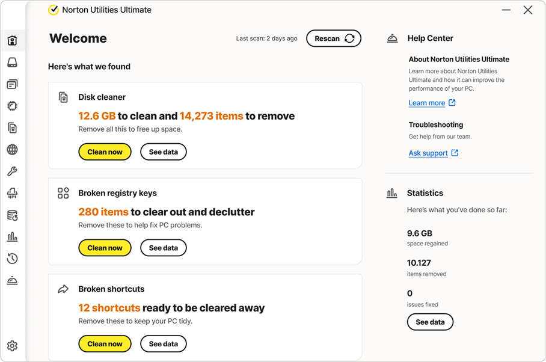Click the 'Statistics' heading text

pos(425,193)
